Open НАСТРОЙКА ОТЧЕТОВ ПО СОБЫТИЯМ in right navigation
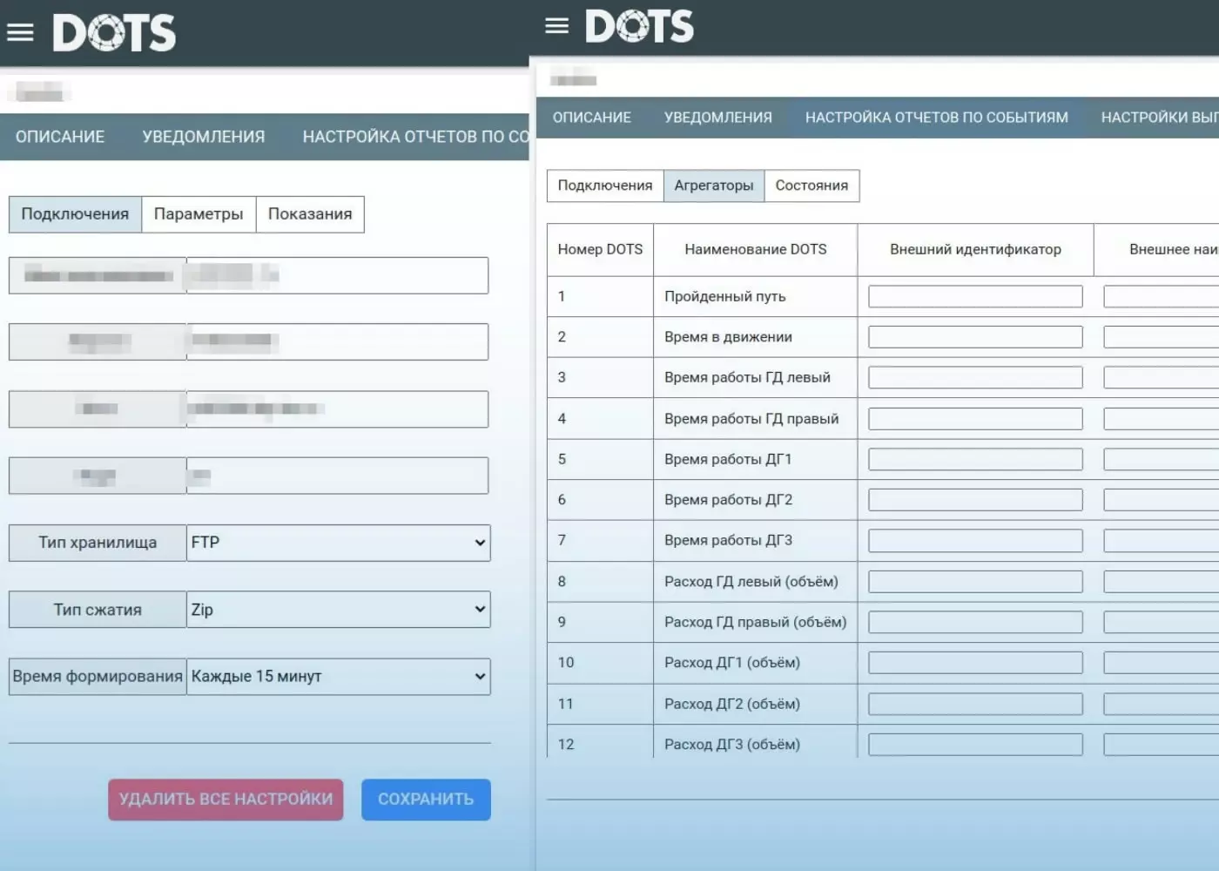Image resolution: width=1219 pixels, height=871 pixels. pos(936,118)
